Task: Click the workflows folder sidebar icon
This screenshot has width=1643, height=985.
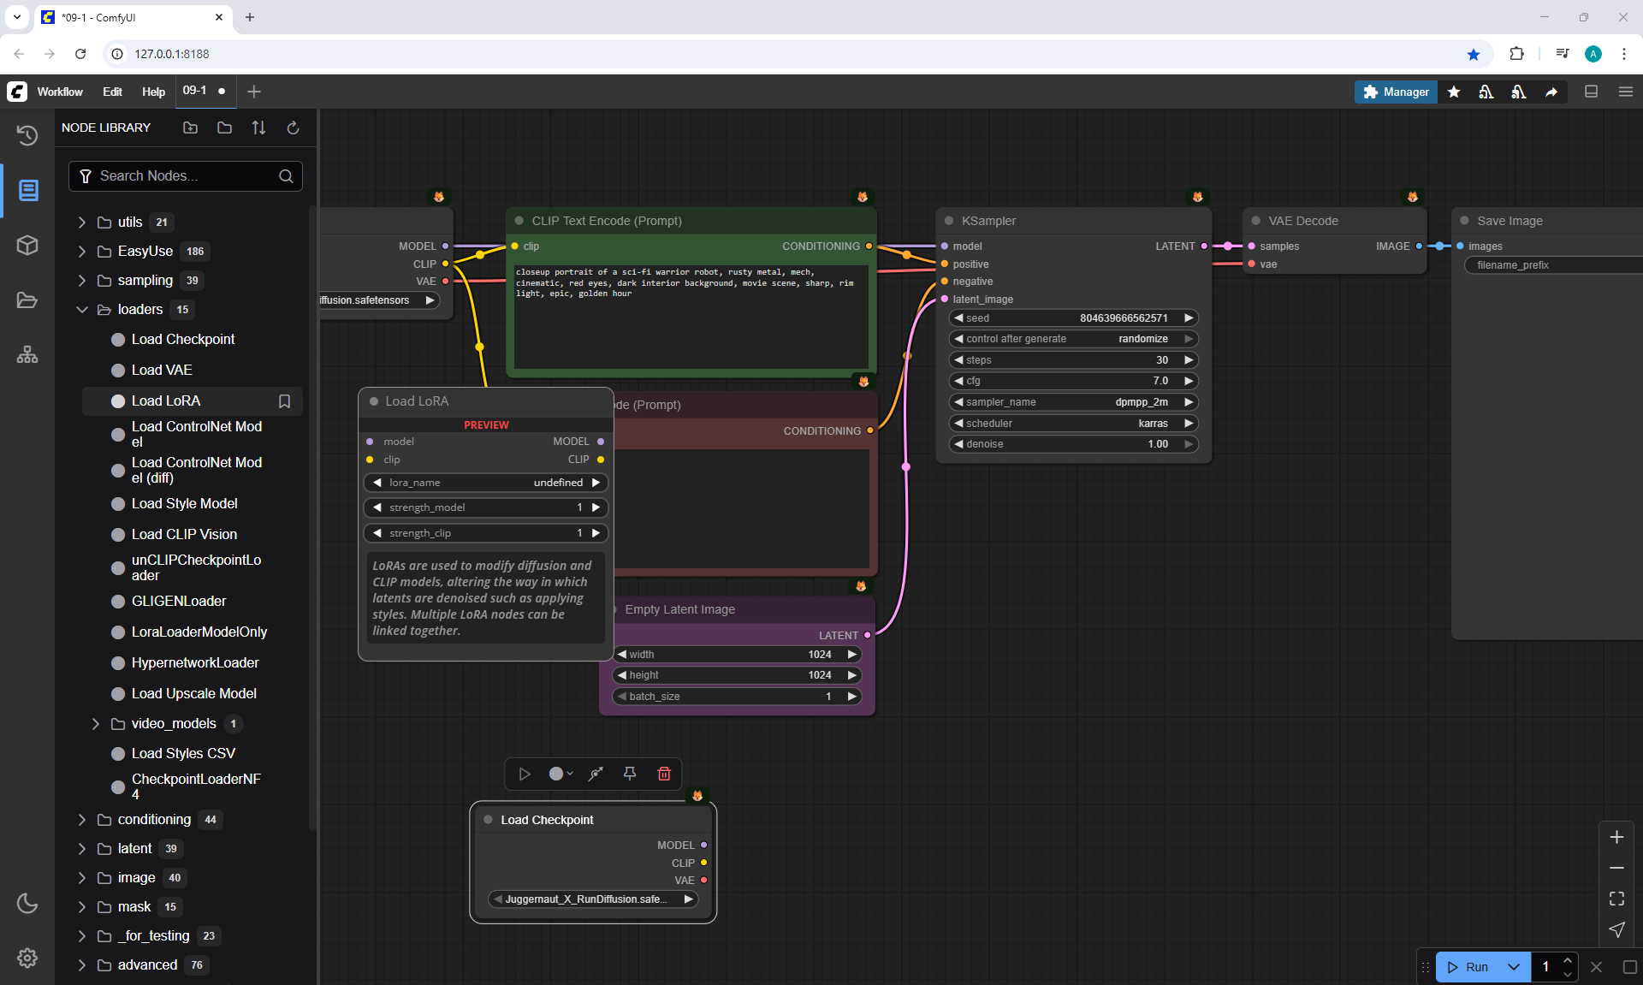Action: [27, 300]
